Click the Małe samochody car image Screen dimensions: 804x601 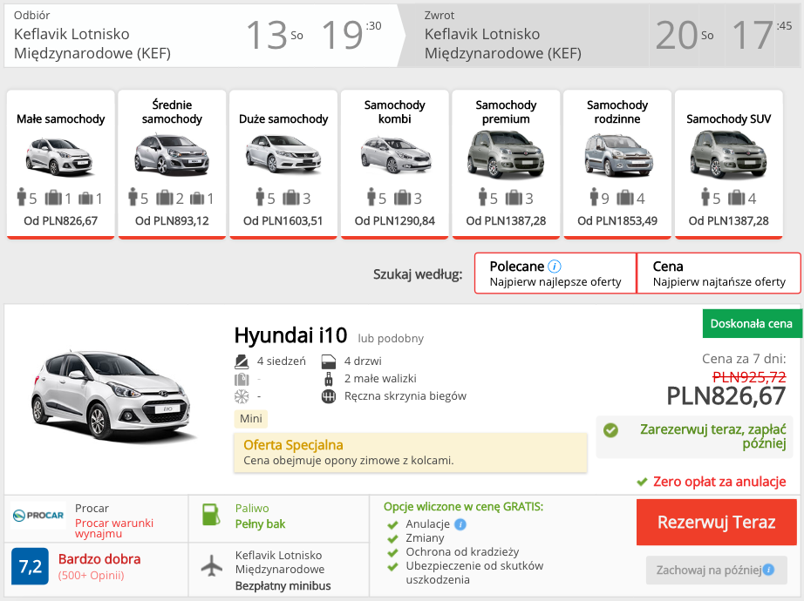point(59,157)
